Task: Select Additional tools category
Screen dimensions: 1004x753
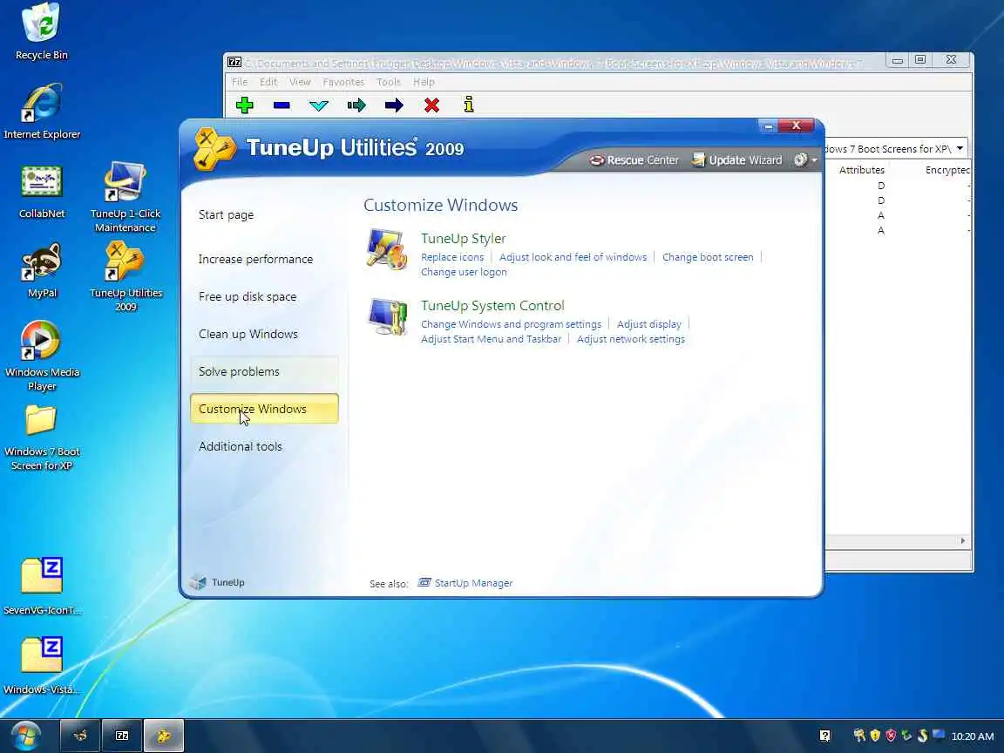Action: pyautogui.click(x=241, y=446)
